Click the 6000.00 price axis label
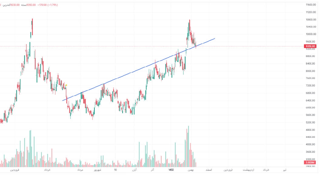 (311, 108)
